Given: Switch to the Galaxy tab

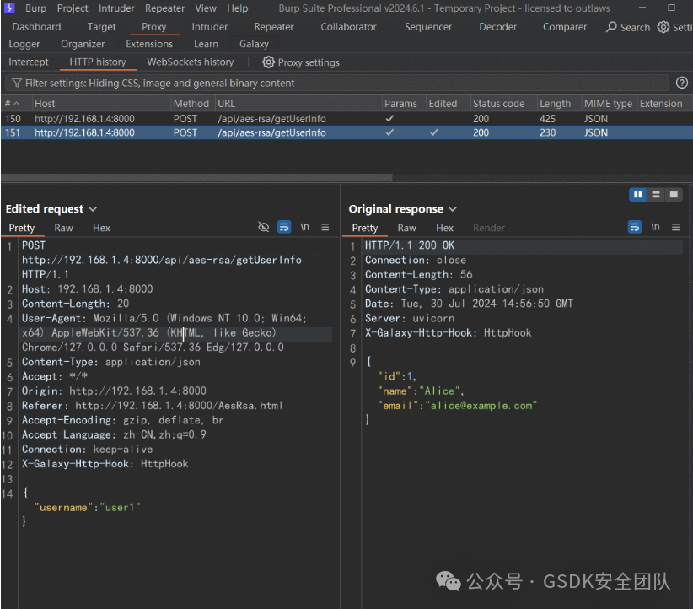Looking at the screenshot, I should tap(254, 44).
